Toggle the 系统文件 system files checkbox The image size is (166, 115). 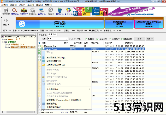click(x=110, y=39)
